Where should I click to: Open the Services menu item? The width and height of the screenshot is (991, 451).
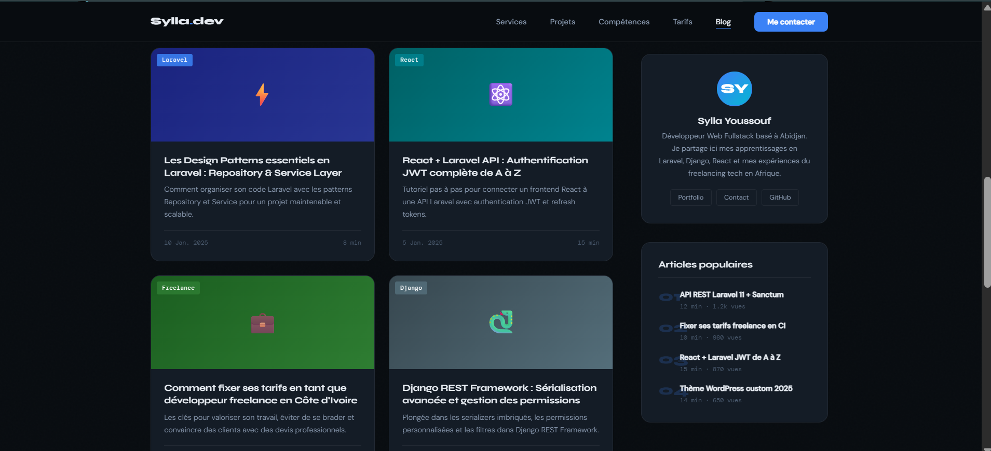click(511, 22)
